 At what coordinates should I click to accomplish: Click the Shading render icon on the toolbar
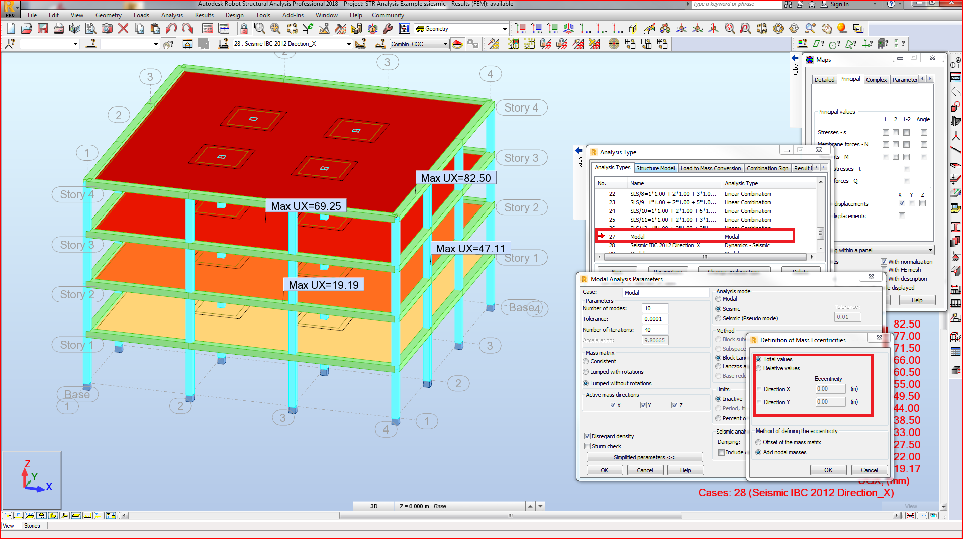840,28
